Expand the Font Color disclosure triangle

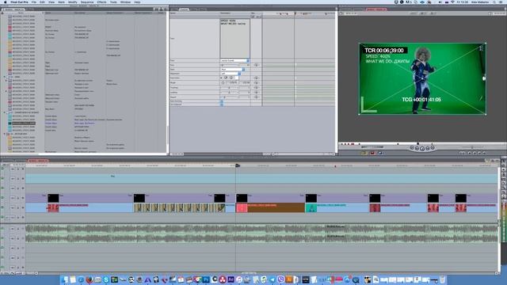pos(221,78)
